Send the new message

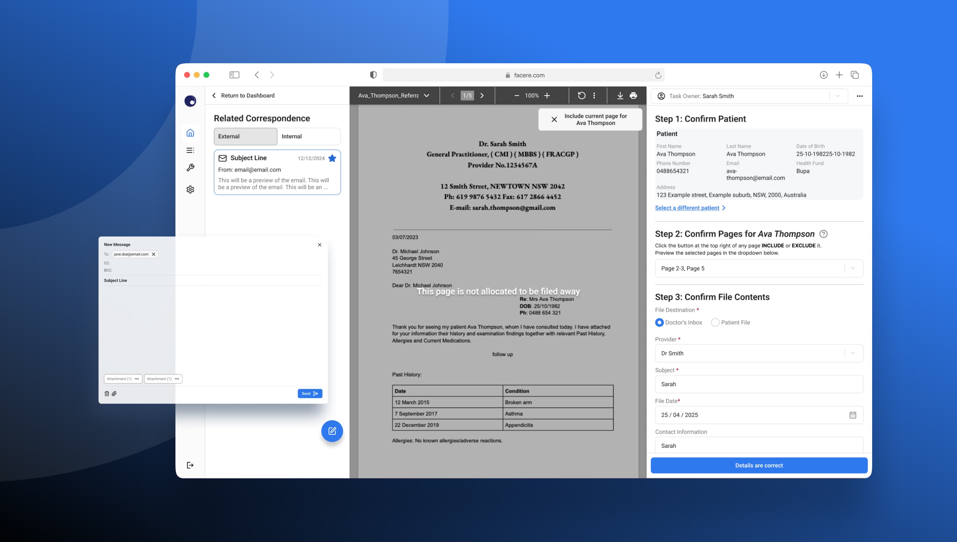tap(310, 394)
